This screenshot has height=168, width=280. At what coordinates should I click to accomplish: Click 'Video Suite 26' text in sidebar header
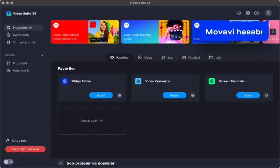click(x=25, y=14)
